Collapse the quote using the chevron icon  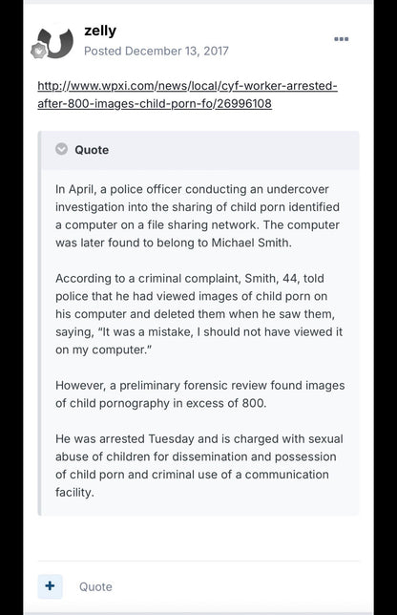(x=61, y=149)
